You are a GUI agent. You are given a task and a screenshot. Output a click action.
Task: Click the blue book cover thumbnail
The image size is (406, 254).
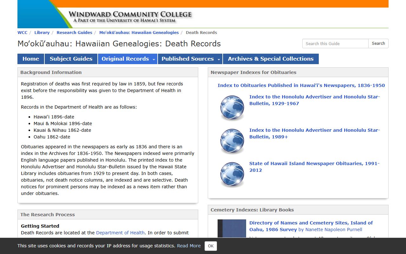pos(232,229)
